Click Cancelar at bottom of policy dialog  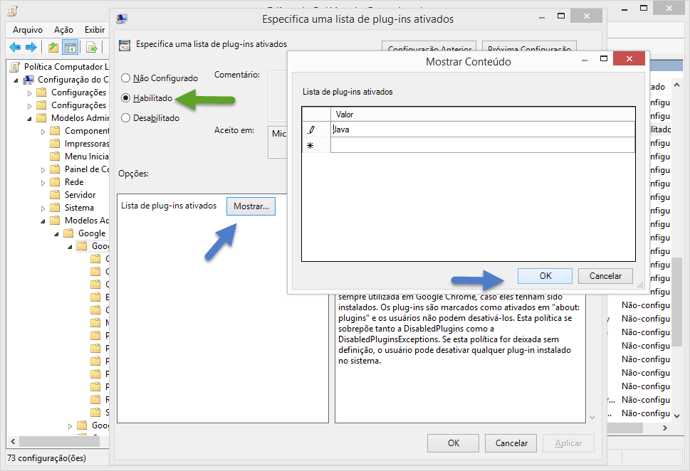tap(511, 443)
